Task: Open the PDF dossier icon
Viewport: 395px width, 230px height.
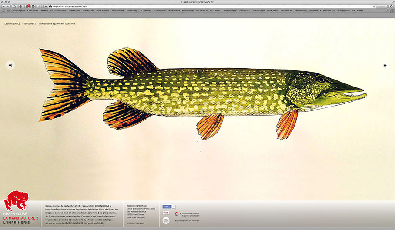Action: point(177,214)
